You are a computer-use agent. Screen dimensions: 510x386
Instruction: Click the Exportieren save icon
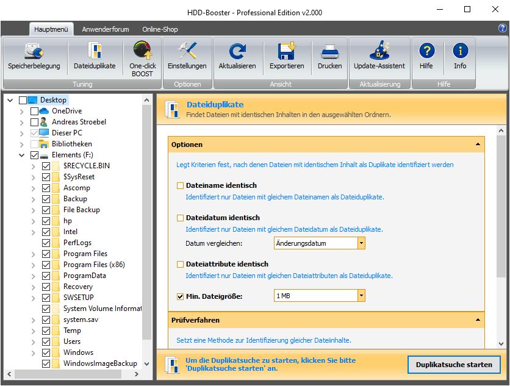(x=287, y=51)
